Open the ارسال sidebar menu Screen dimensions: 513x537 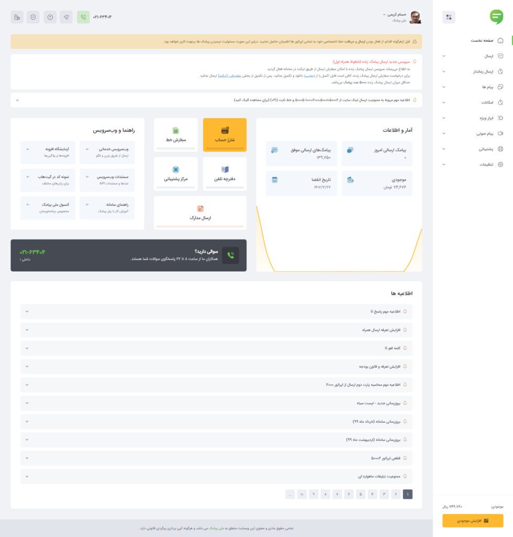pyautogui.click(x=473, y=56)
